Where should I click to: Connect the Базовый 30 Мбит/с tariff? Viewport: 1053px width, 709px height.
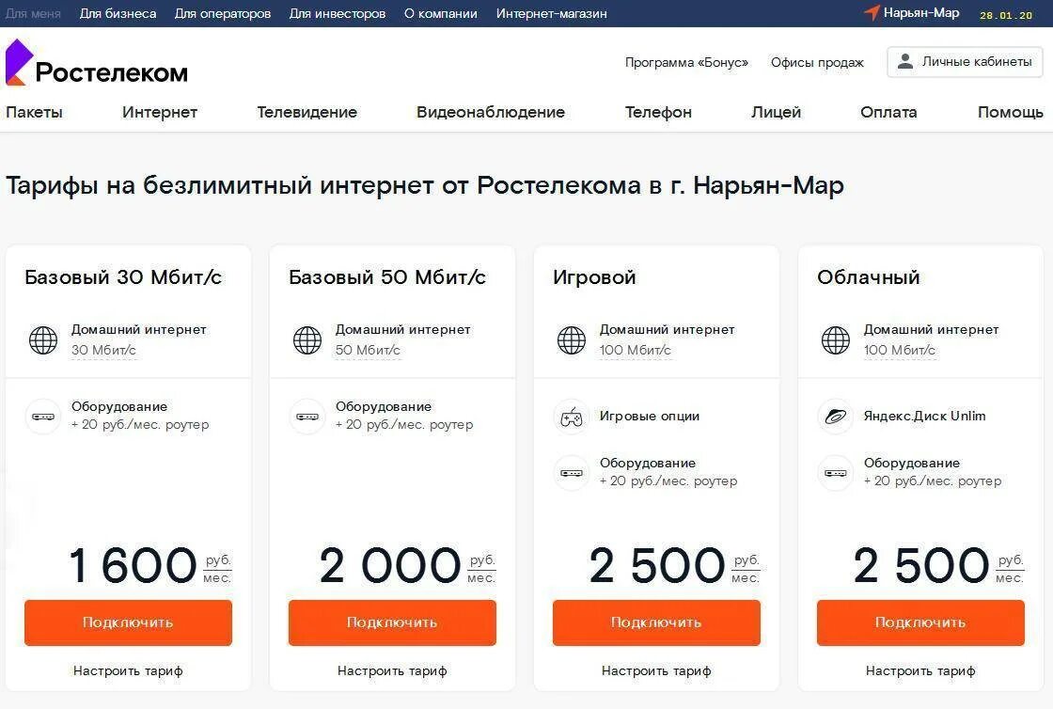(128, 623)
